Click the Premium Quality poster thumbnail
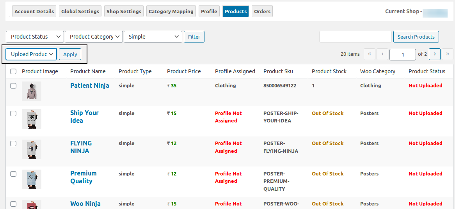The image size is (455, 209). click(32, 179)
